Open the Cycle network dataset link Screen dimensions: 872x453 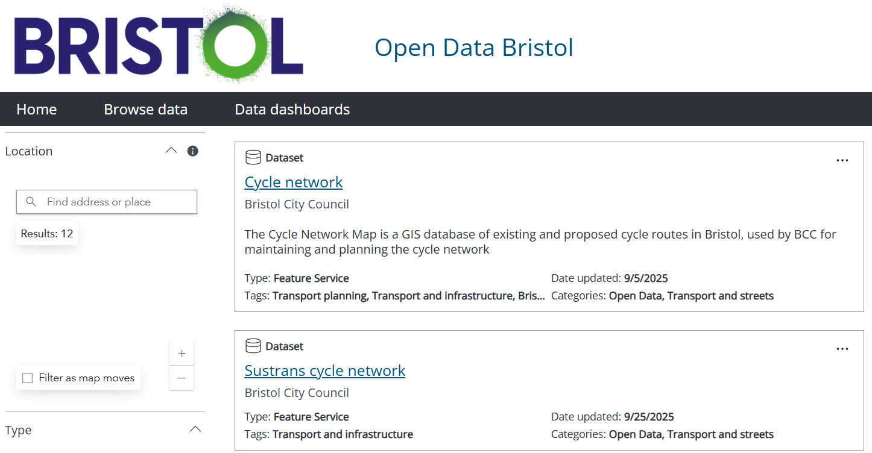pos(294,182)
